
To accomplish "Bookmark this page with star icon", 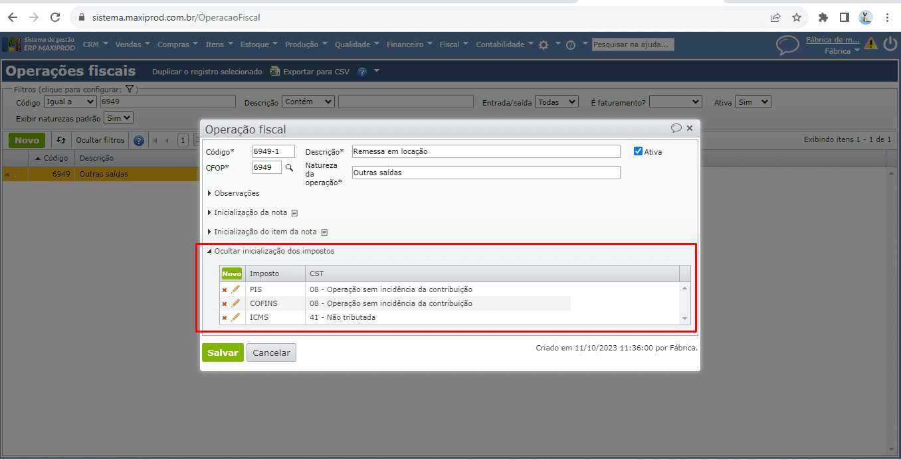I will point(797,17).
